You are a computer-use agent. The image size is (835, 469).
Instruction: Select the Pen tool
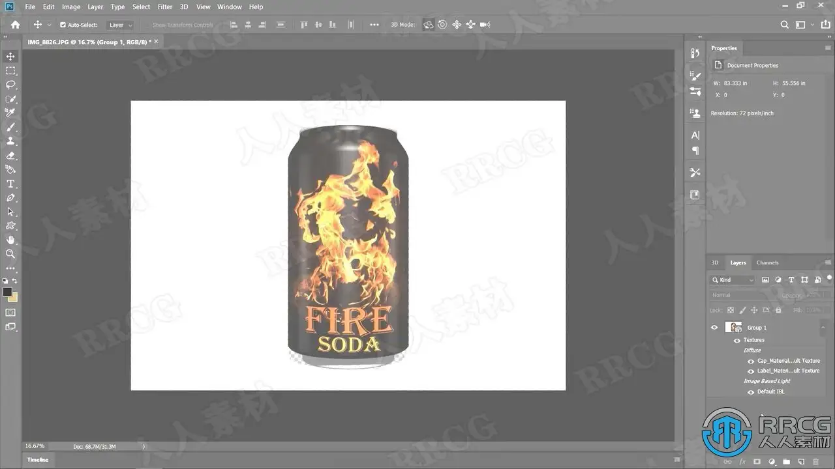tap(10, 197)
